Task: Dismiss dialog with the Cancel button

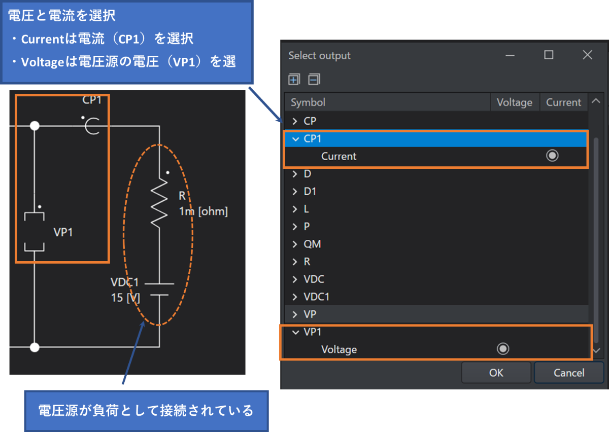Action: tap(568, 373)
